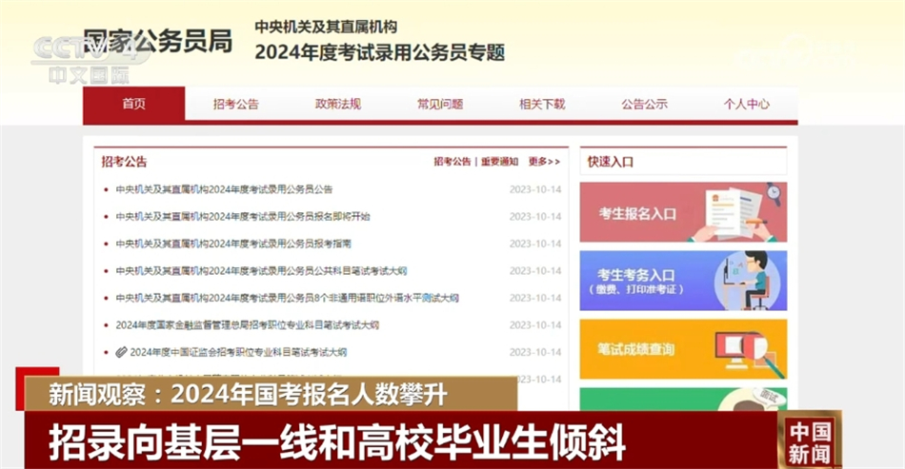Click the 考生报名入口 banner button

click(x=683, y=212)
